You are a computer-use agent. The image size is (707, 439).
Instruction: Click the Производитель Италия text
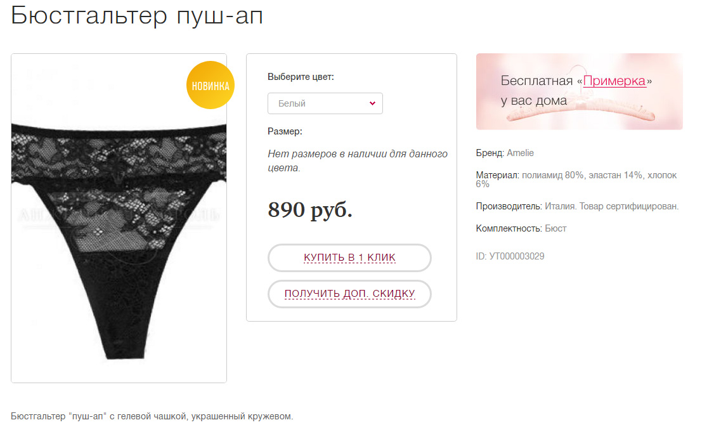(577, 206)
